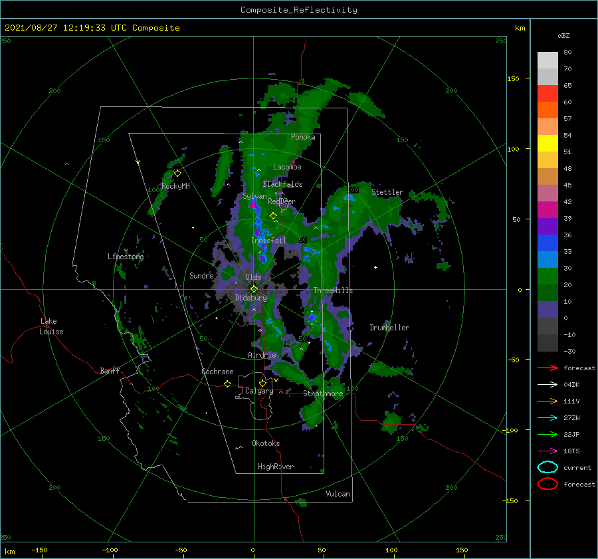Click the 04DK legend text

pos(571,385)
